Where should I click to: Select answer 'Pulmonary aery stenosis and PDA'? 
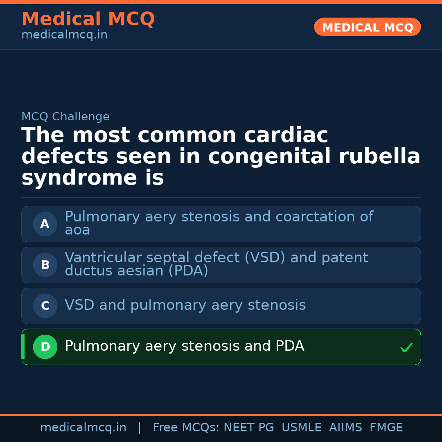coord(184,346)
